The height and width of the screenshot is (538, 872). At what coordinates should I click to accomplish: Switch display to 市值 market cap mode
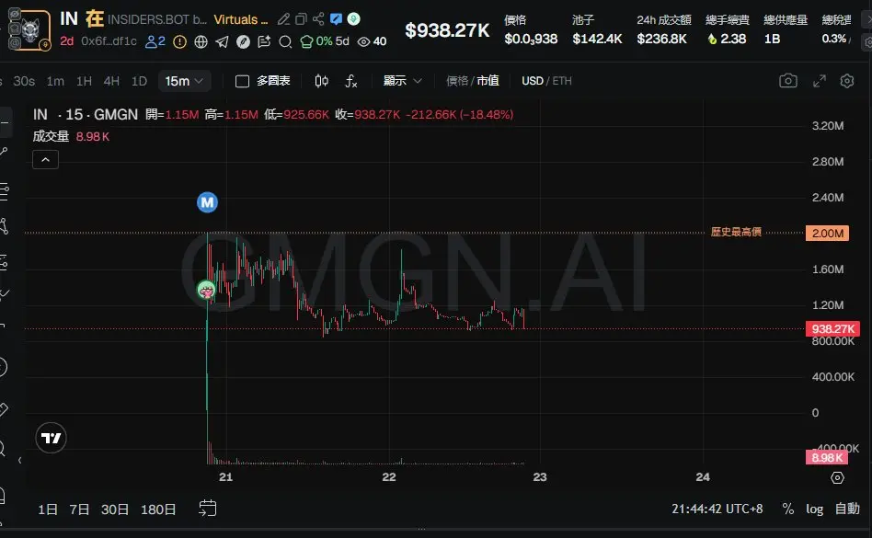(x=488, y=81)
